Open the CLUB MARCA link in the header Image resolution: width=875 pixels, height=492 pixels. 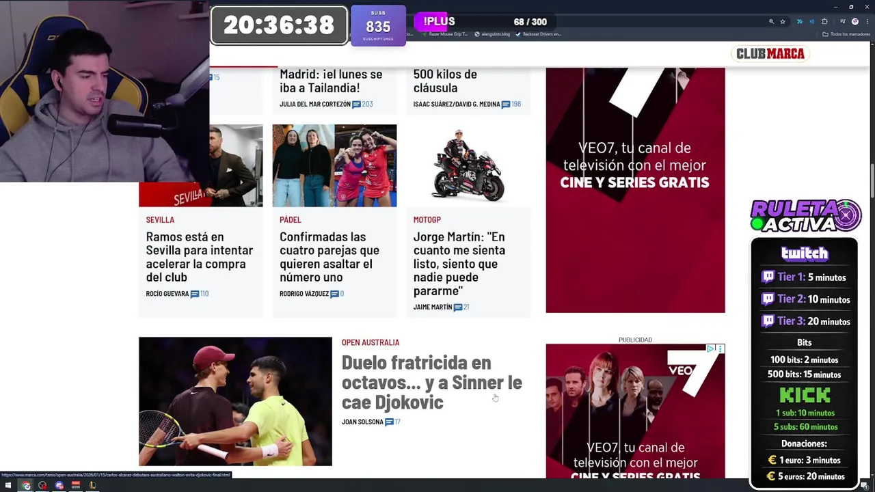click(x=770, y=53)
